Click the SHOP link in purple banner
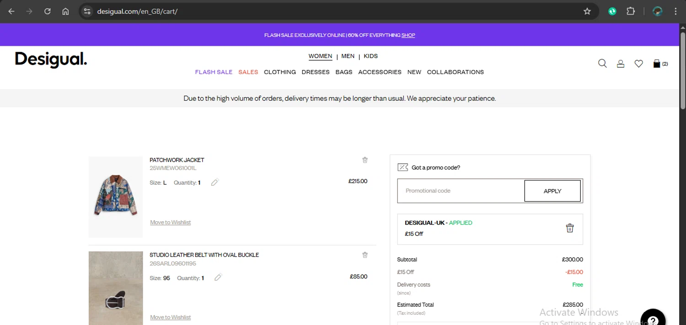The image size is (686, 325). 408,35
